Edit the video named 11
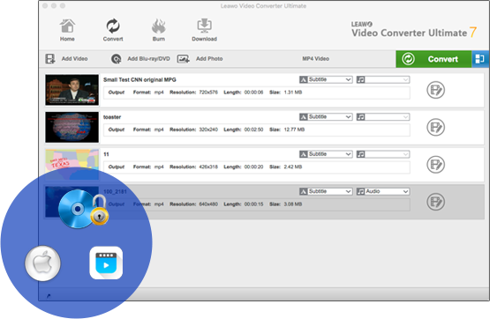 [435, 165]
